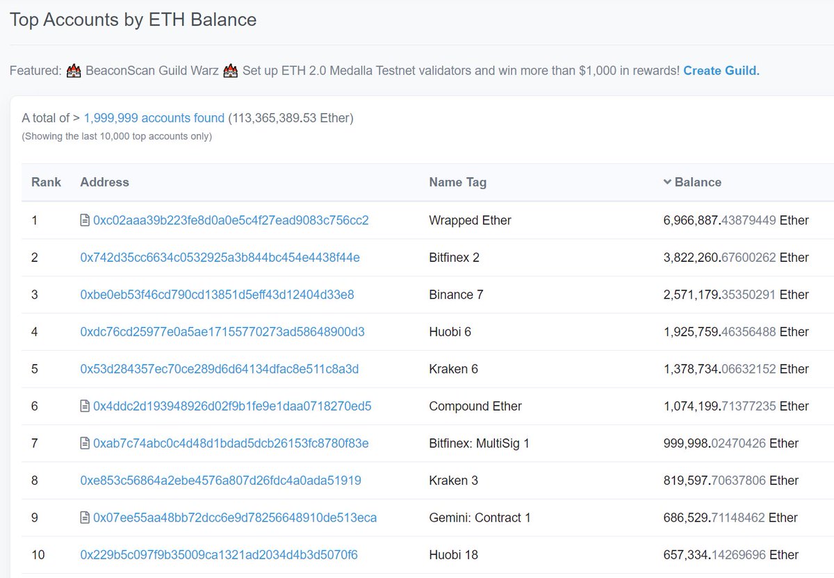Image resolution: width=834 pixels, height=578 pixels.
Task: Click rank number 1 in Wrapped Ether row
Action: tap(34, 220)
